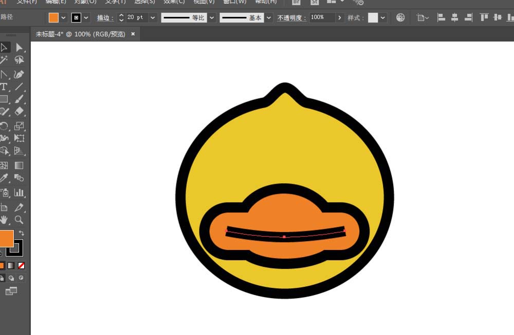Switch to gradient fill mode below the swatches
This screenshot has width=514, height=335.
(x=12, y=265)
